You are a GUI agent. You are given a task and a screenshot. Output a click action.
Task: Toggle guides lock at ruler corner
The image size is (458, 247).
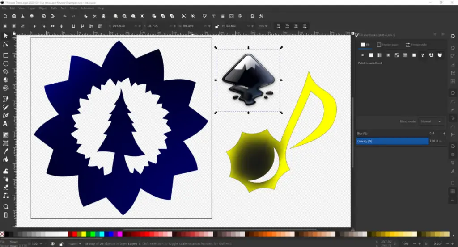(14, 33)
